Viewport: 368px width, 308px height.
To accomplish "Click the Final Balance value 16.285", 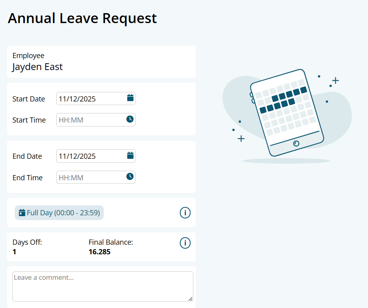I will pyautogui.click(x=99, y=252).
